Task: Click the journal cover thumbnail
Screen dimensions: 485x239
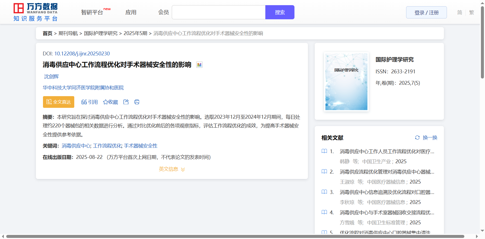Action: (x=346, y=82)
